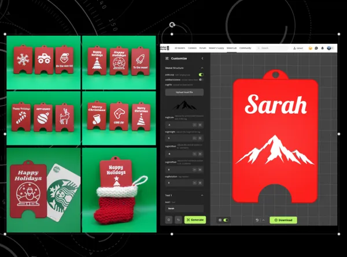Increase svgHOffset with the plus button
This screenshot has width=347, height=257.
(200, 170)
